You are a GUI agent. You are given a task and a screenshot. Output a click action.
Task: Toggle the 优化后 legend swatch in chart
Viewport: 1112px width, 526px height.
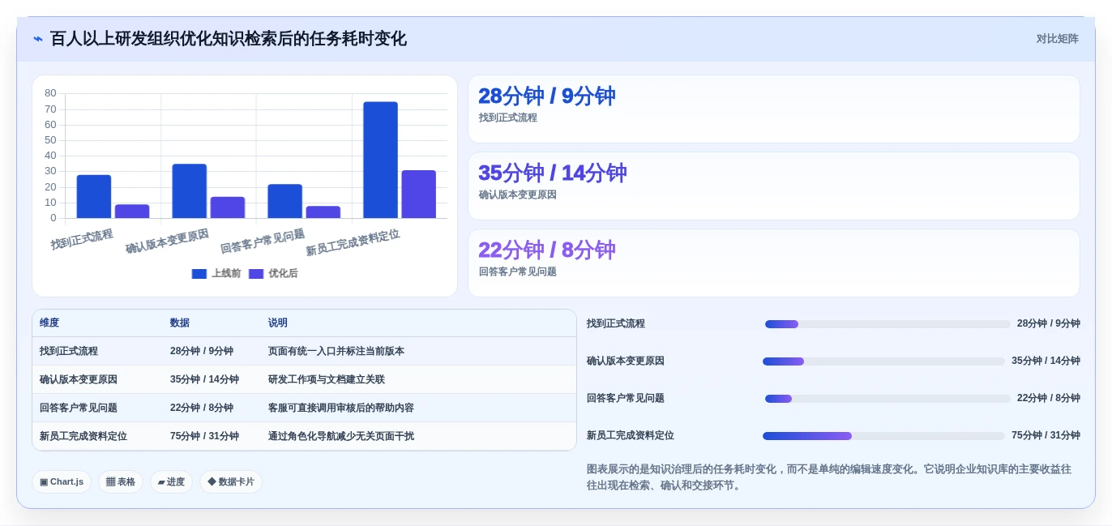point(256,274)
